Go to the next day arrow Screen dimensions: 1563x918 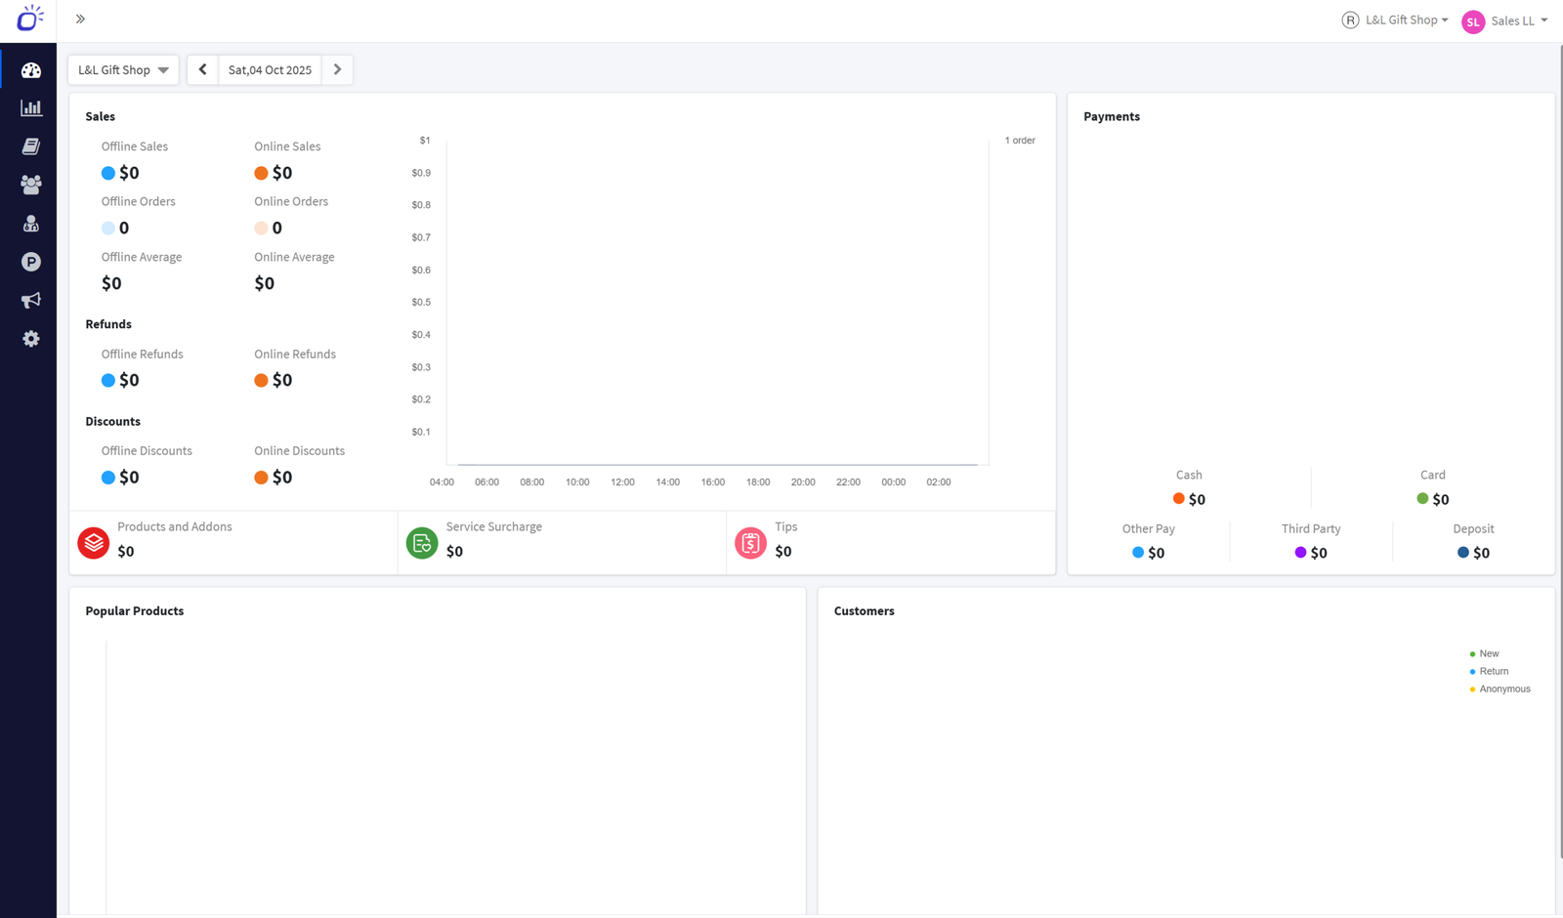point(337,70)
